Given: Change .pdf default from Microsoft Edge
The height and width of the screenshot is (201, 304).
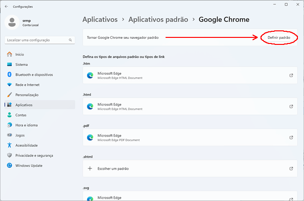Looking at the screenshot, I should point(190,137).
